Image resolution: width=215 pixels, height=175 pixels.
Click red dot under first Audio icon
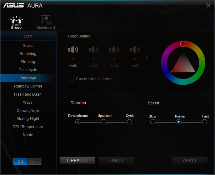pos(73,59)
